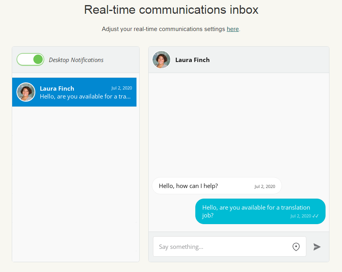
Task: Click the 'Desktop Notifications' label
Action: (76, 60)
